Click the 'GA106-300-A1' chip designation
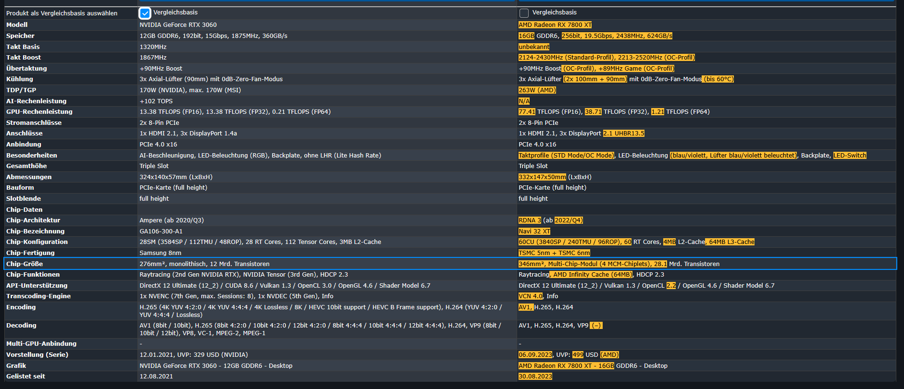Screen dimensions: 904x389 click(161, 231)
